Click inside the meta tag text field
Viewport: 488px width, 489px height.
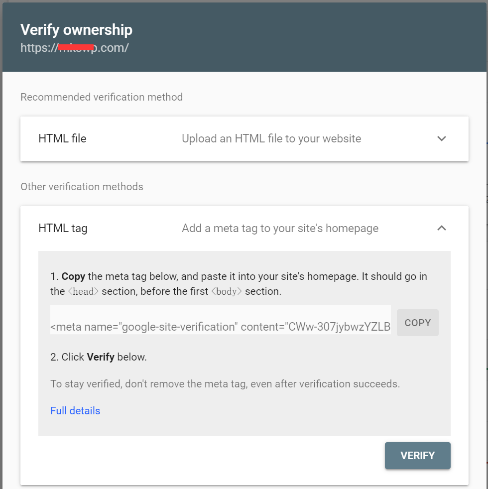click(x=220, y=327)
